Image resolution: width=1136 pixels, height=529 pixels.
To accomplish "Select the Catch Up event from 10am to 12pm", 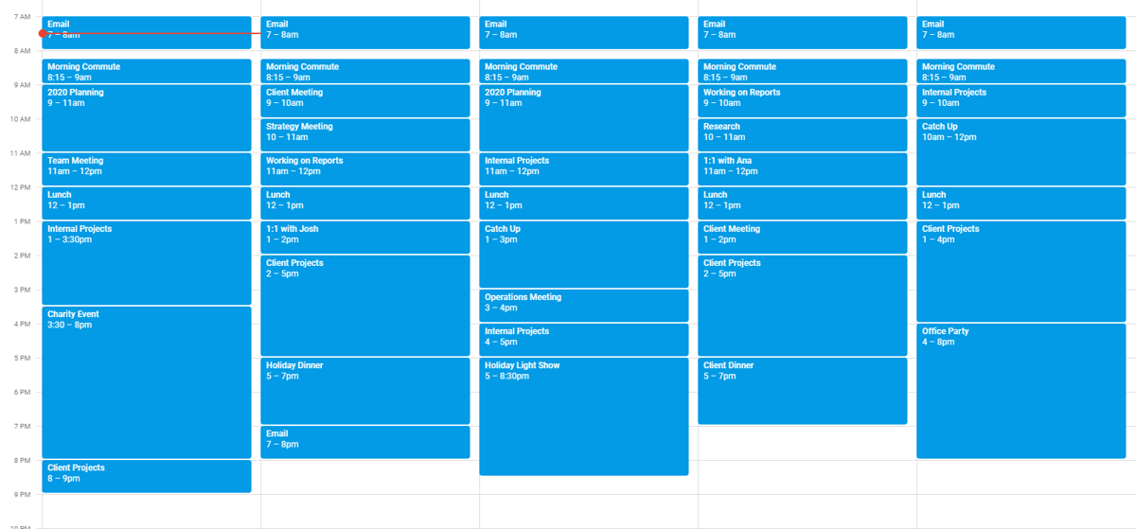I will click(1021, 151).
